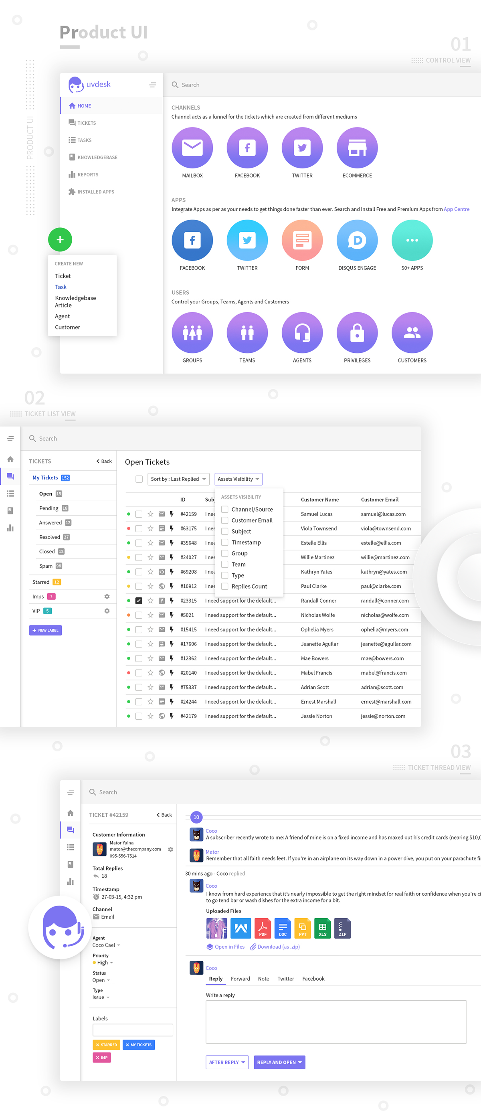The width and height of the screenshot is (481, 1117).
Task: Switch to the Forward reply tab
Action: click(240, 979)
